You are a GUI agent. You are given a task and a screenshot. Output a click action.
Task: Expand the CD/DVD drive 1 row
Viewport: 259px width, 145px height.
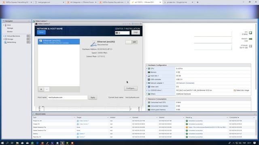[x=146, y=90]
